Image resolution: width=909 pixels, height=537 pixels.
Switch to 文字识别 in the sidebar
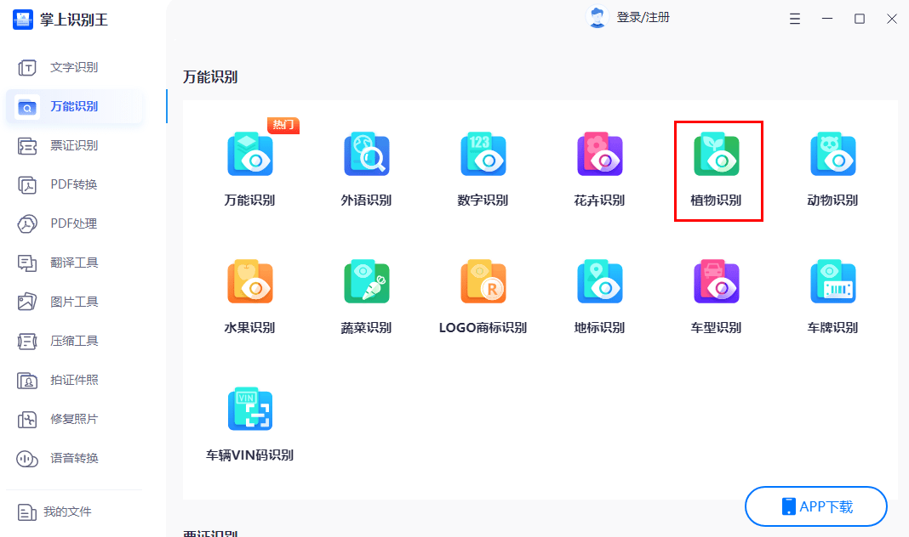(x=73, y=67)
